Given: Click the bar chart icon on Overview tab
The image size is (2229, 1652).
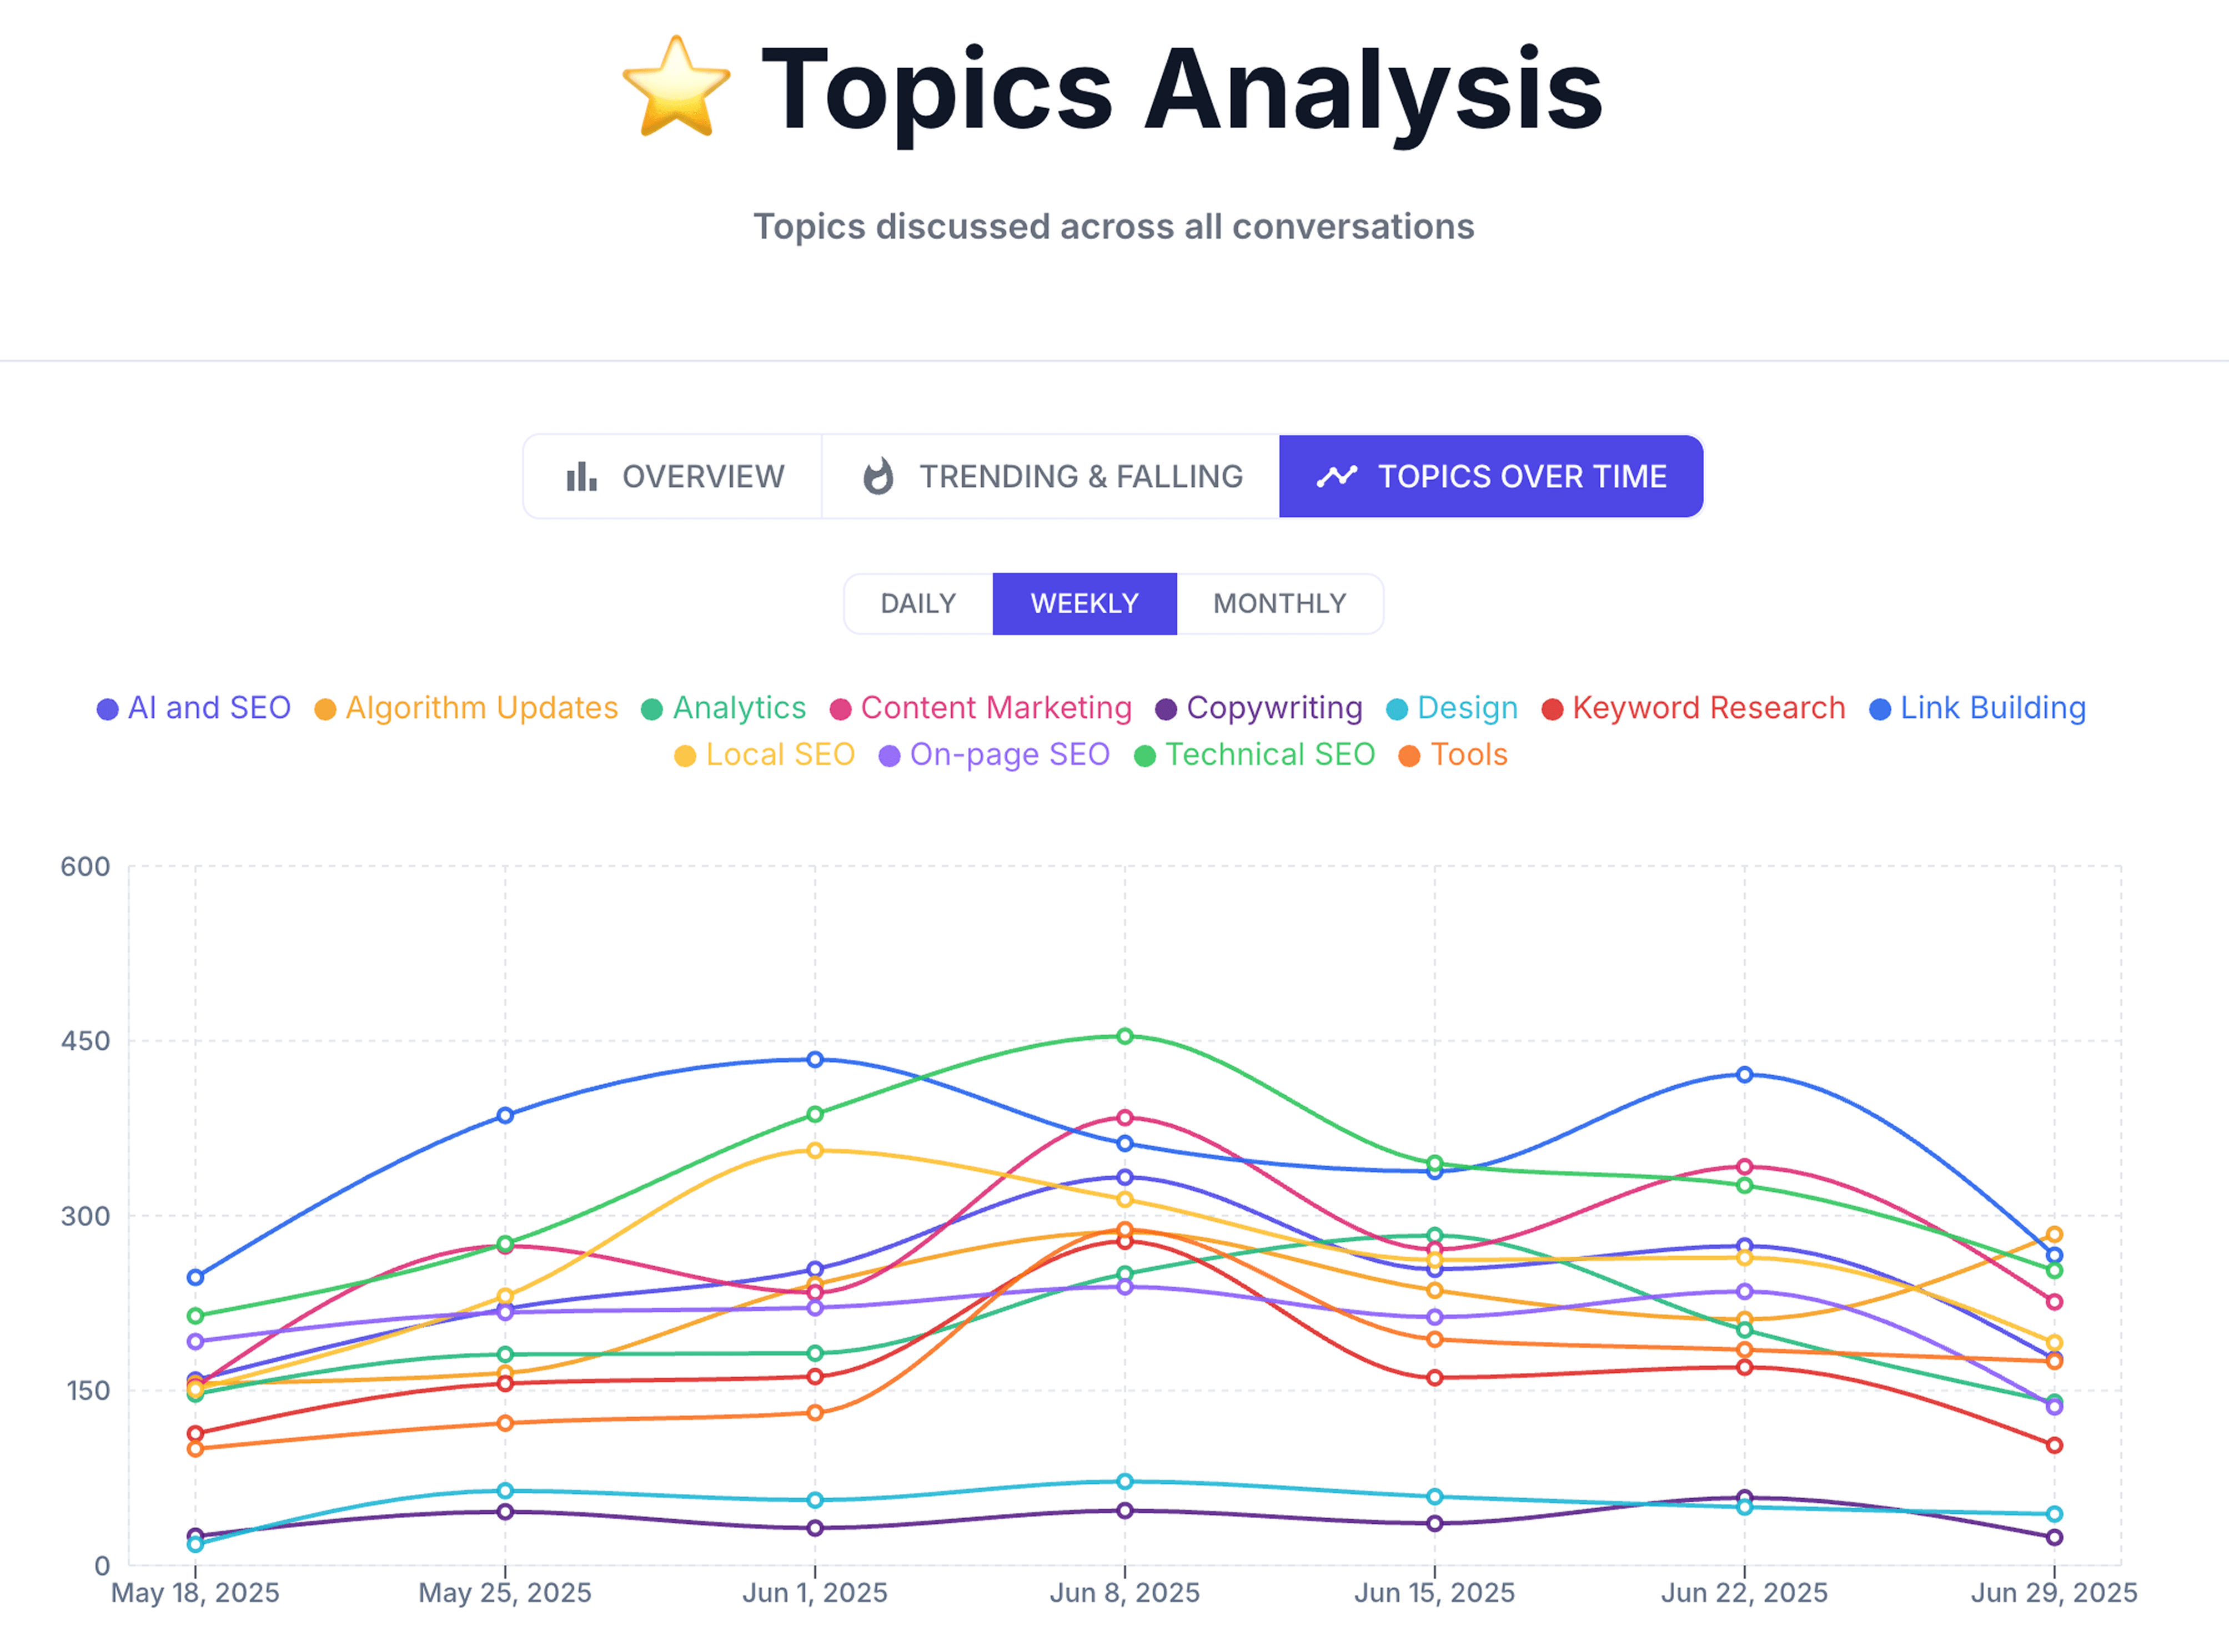Looking at the screenshot, I should pos(581,477).
